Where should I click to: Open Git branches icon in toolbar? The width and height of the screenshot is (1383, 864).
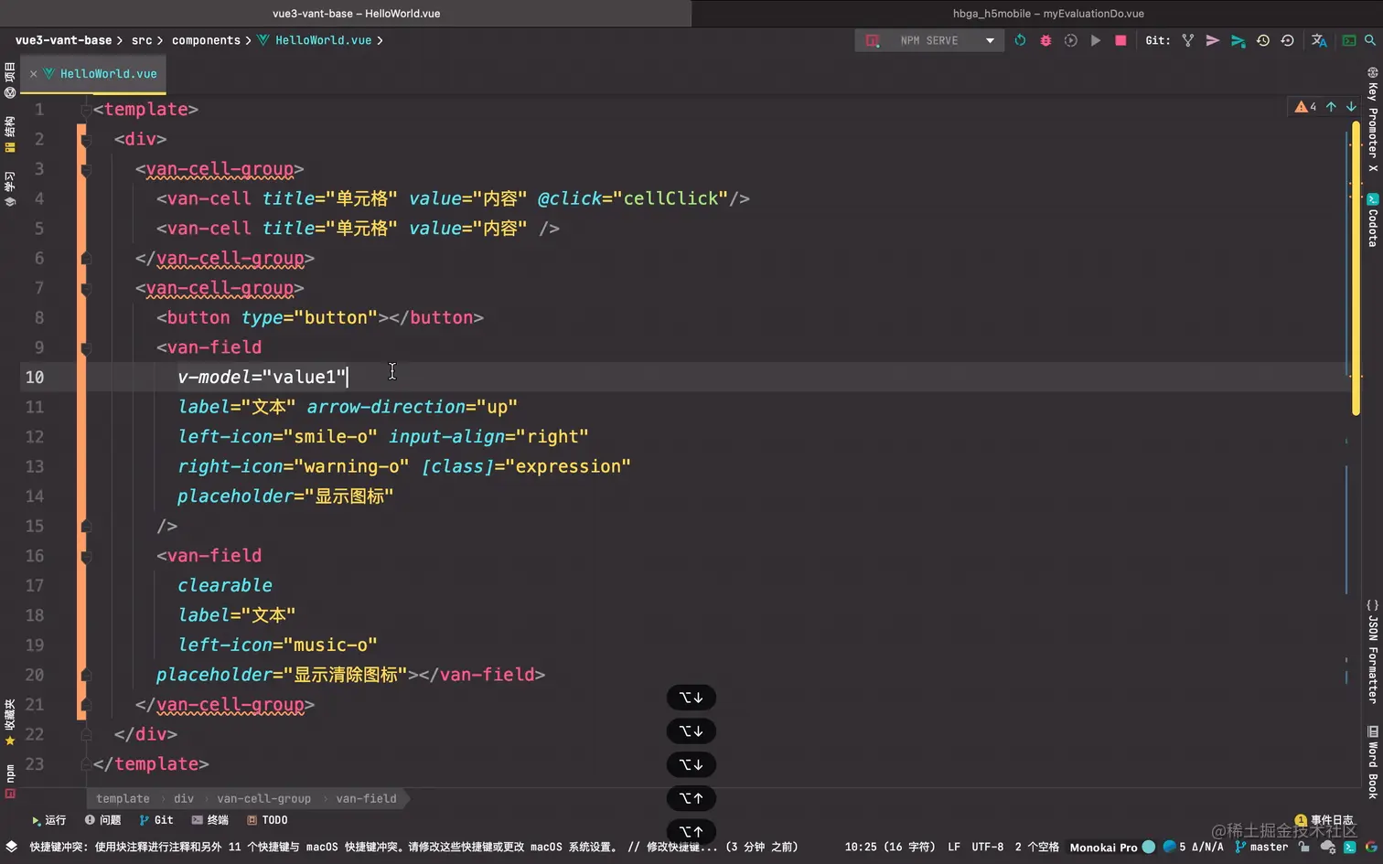click(x=1187, y=40)
